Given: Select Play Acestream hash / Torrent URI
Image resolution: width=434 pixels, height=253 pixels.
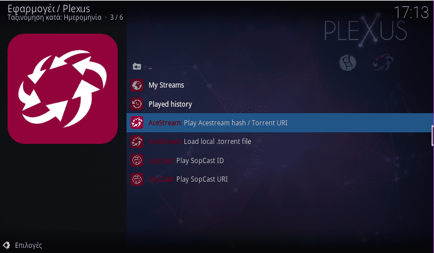Looking at the screenshot, I should 280,122.
